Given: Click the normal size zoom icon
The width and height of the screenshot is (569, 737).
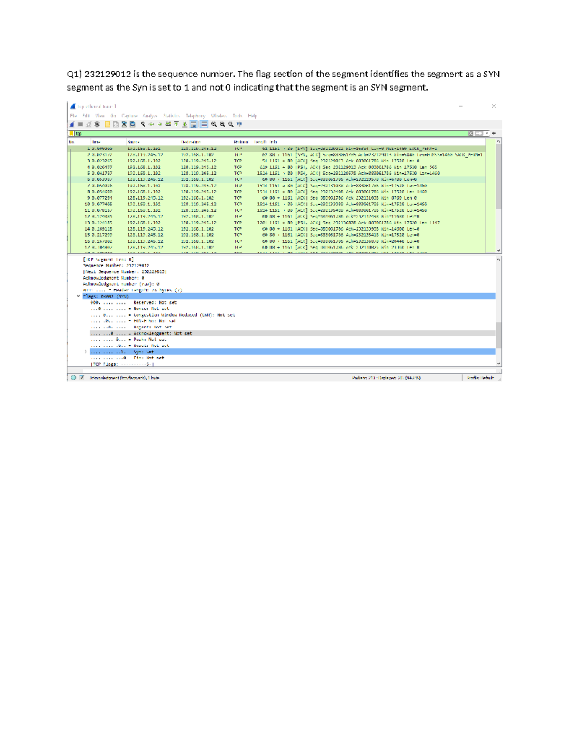Looking at the screenshot, I should pos(231,124).
